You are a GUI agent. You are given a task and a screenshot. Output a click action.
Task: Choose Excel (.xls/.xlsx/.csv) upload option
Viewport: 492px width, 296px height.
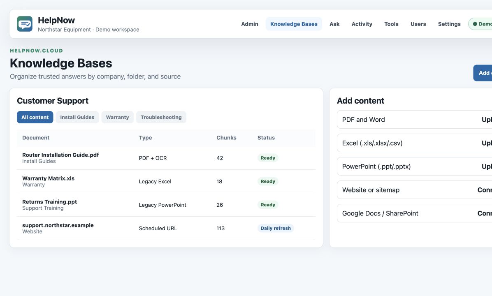[414, 143]
